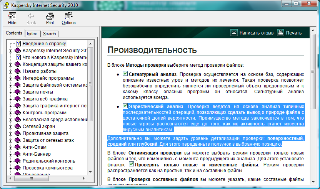Click the tree scroll-left arrow

(11, 178)
